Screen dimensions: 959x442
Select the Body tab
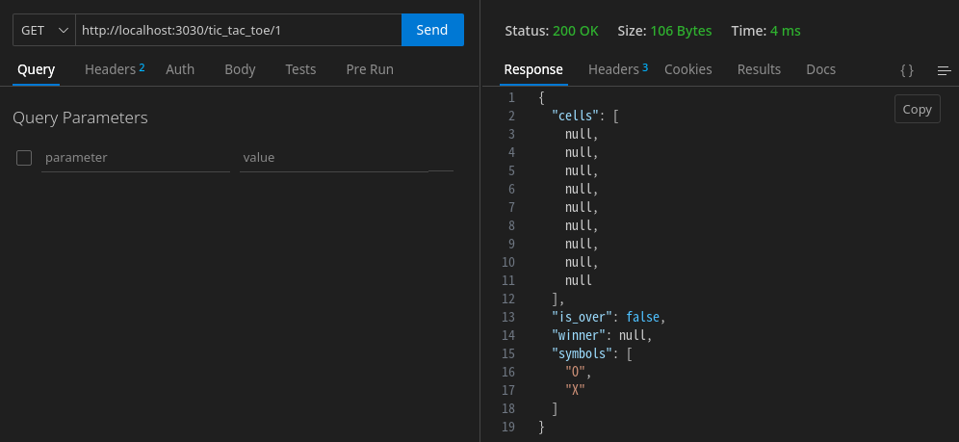(240, 69)
